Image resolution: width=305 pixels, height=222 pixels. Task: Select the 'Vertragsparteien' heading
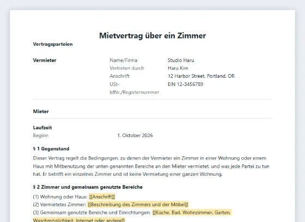(53, 44)
